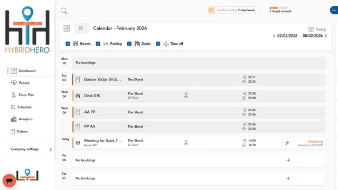
Task: Click the Desk-010 desk icon
Action: pyautogui.click(x=78, y=96)
